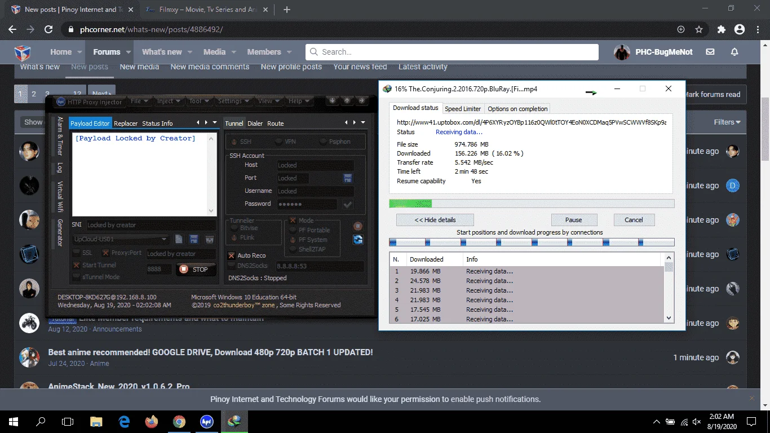Switch to the Replacer tab
This screenshot has width=770, height=433.
pyautogui.click(x=126, y=123)
